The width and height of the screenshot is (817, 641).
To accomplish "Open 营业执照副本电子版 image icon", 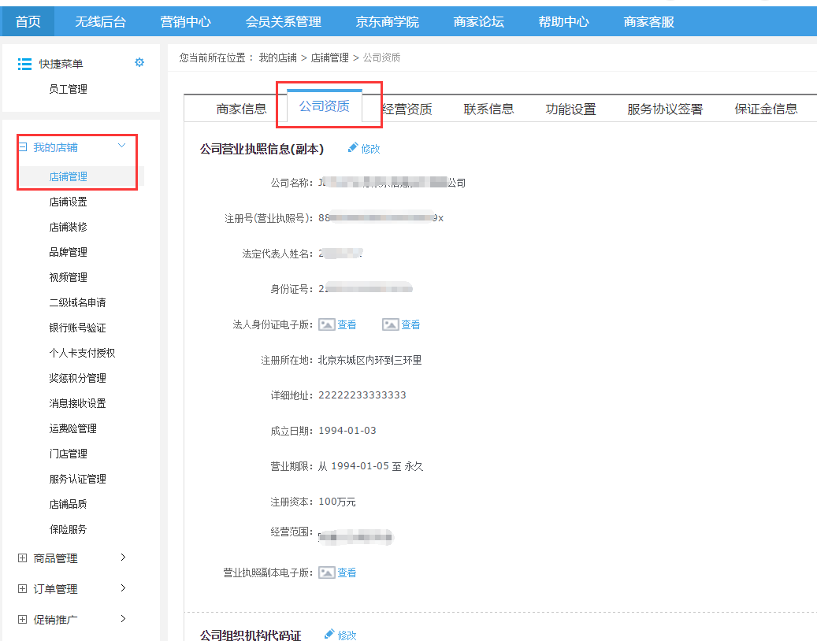I will click(326, 572).
